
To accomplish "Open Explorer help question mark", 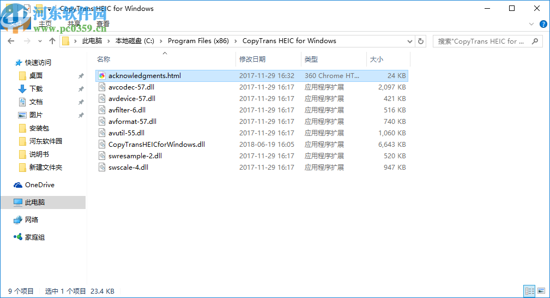I will tap(543, 24).
